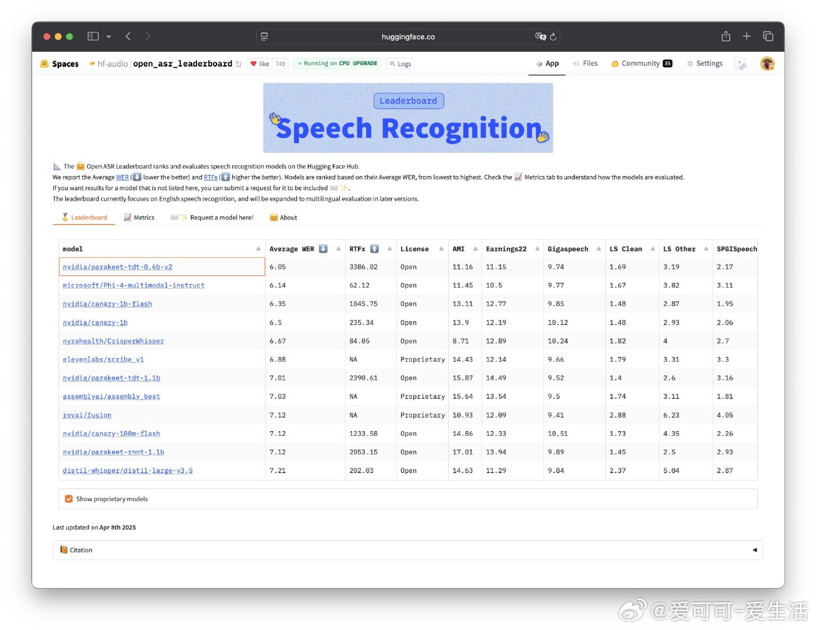Sort by the model column arrow
Image resolution: width=816 pixels, height=630 pixels.
259,249
